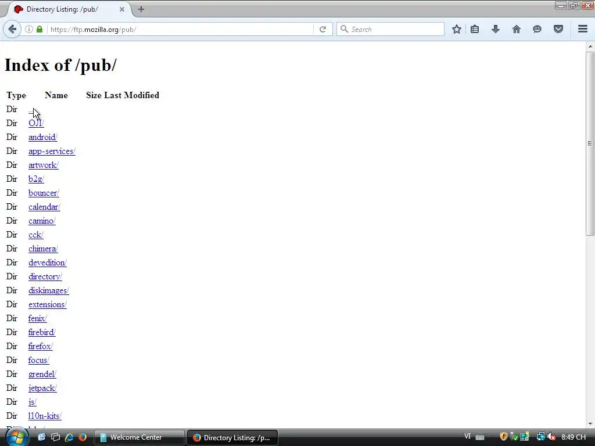The image size is (595, 446).
Task: Open the cck/ directory link
Action: 36,235
